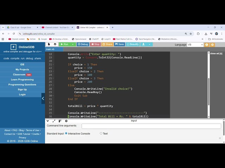The image size is (225, 168).
Task: Open the ChatGPT bookmark
Action: click(x=94, y=39)
